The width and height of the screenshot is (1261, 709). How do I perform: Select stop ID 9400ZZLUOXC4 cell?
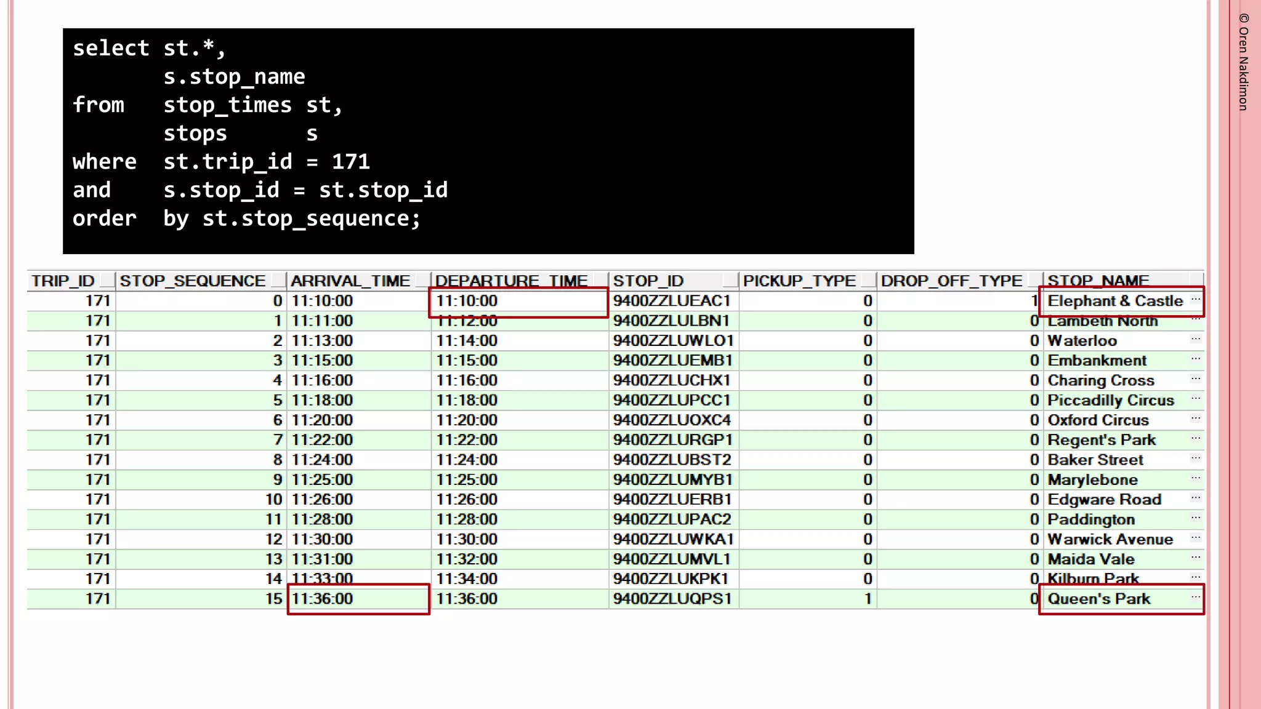coord(672,420)
